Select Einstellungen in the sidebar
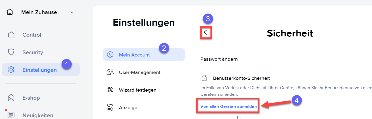 (41, 70)
